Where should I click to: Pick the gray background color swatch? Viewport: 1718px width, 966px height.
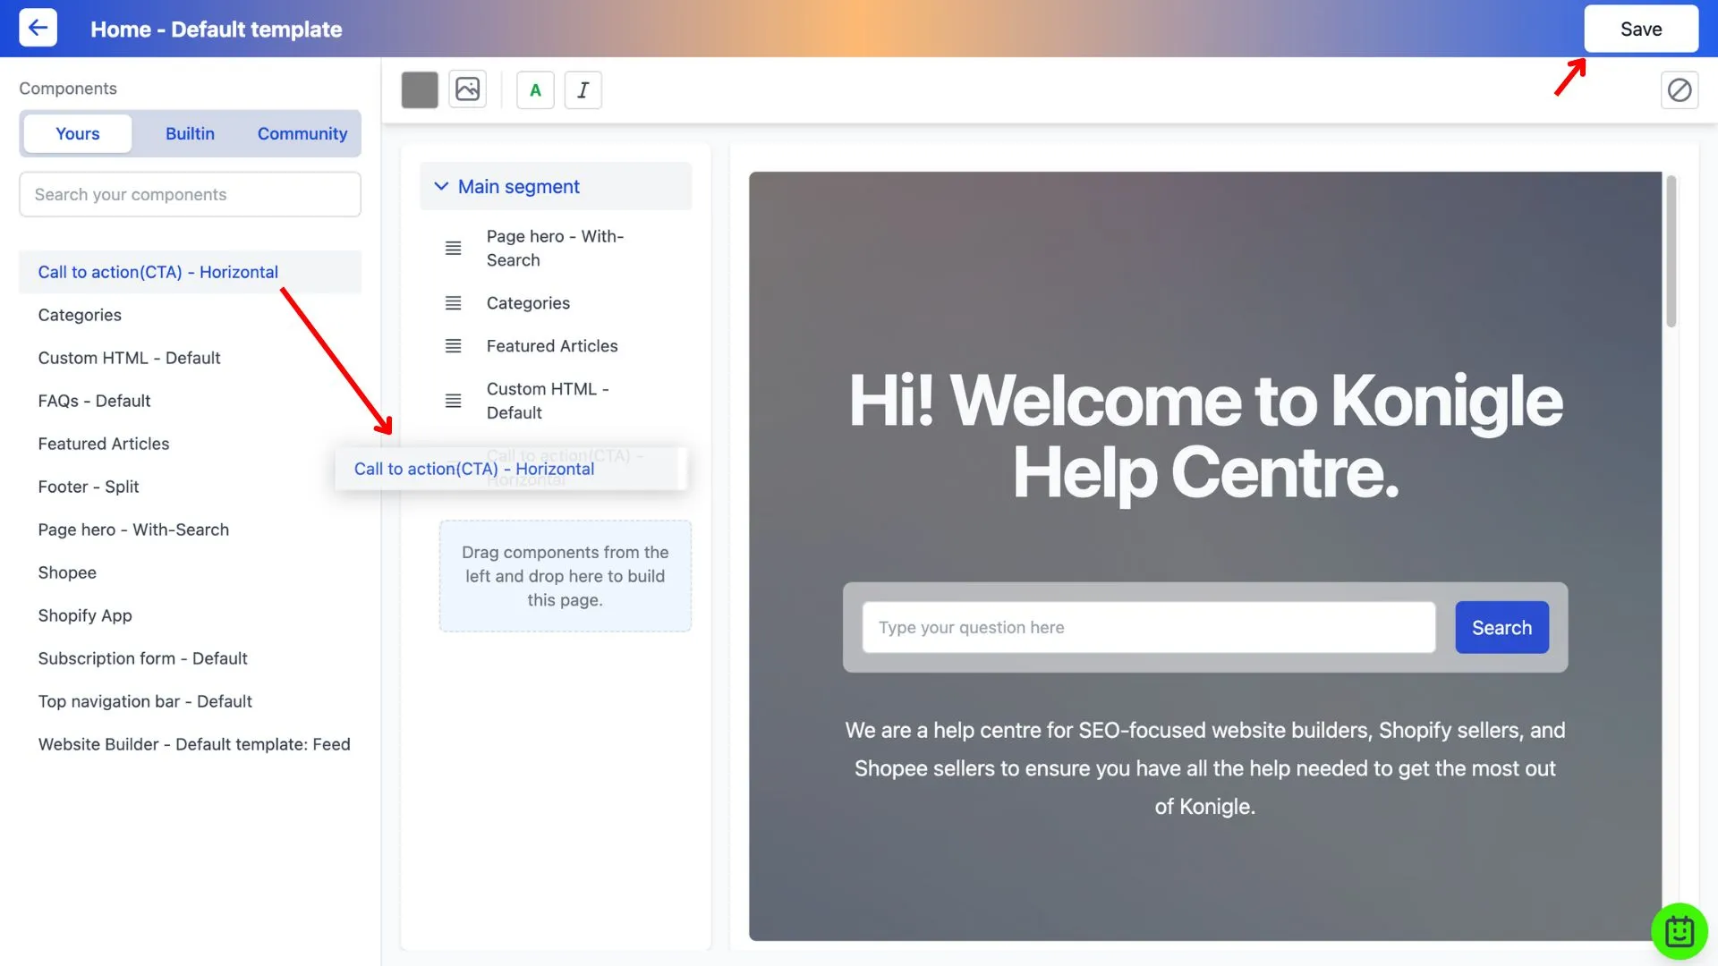(x=420, y=89)
